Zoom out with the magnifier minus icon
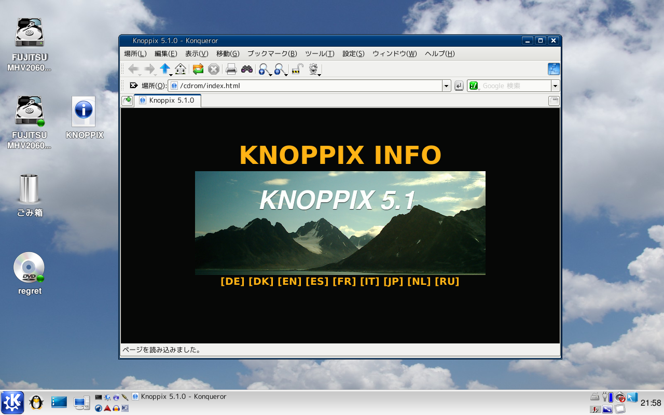 coord(280,69)
